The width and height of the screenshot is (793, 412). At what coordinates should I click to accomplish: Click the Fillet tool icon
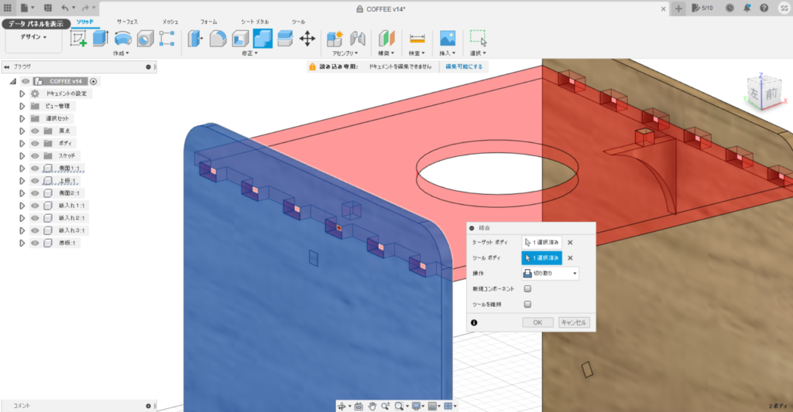click(218, 38)
